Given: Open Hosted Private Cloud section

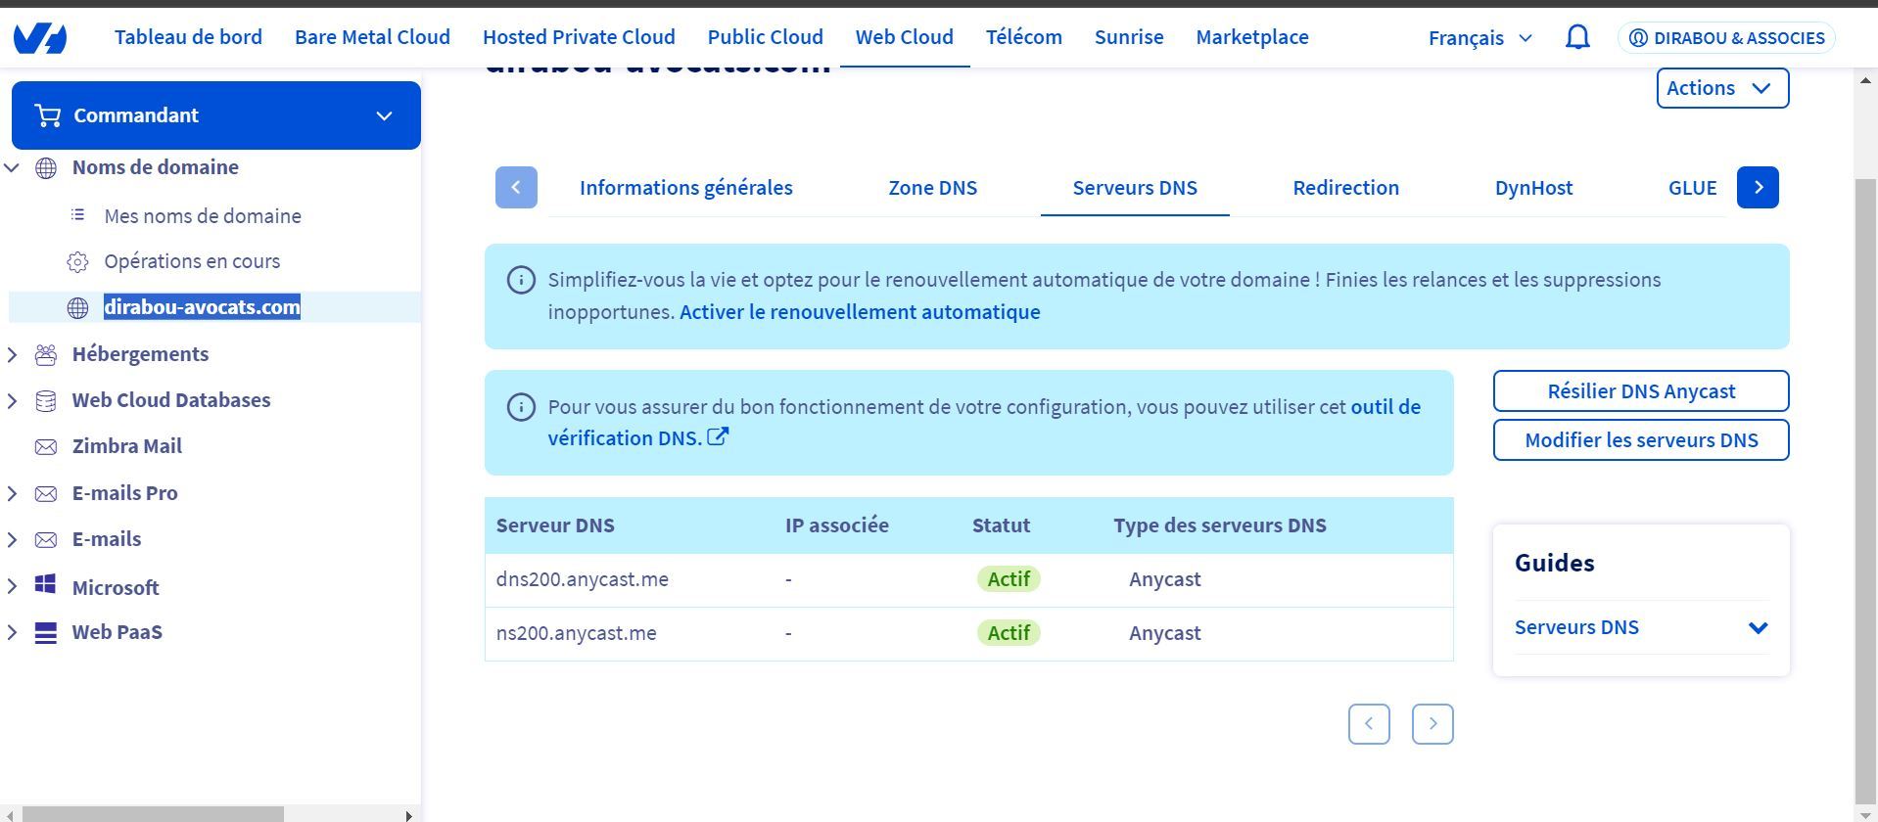Looking at the screenshot, I should point(579,37).
